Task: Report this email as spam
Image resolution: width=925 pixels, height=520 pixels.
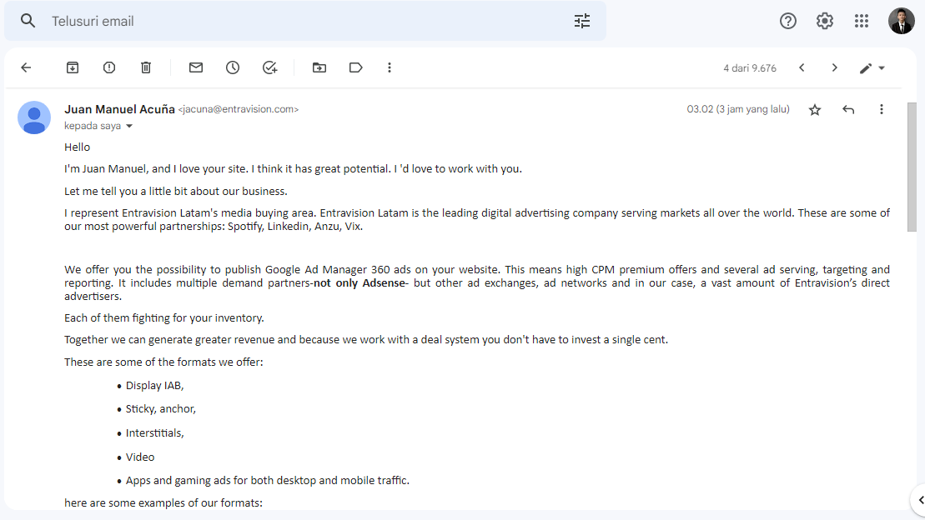Action: pyautogui.click(x=109, y=67)
